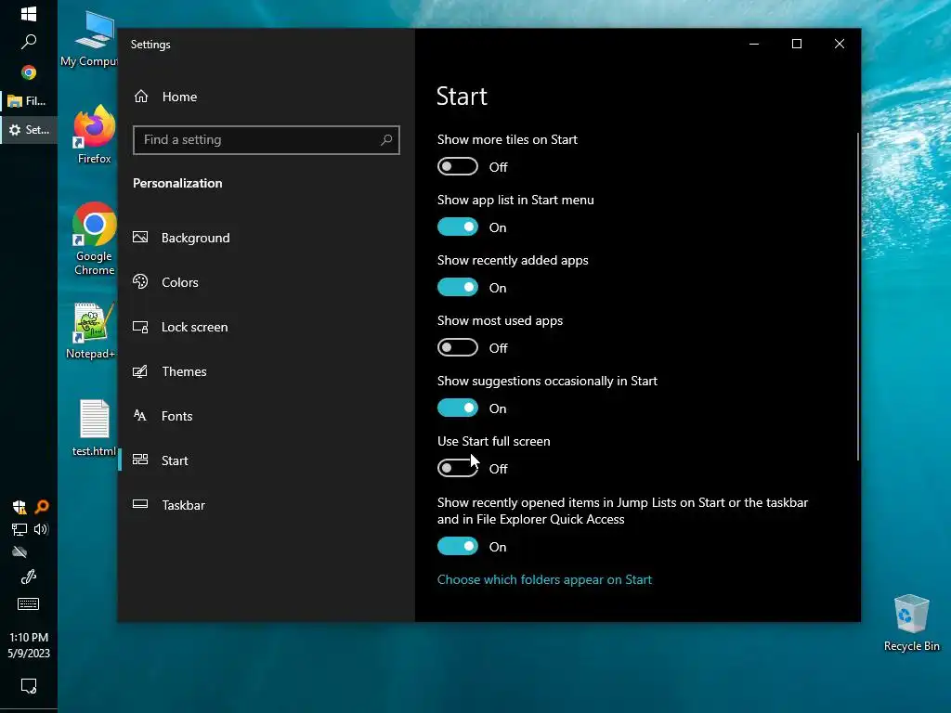Turn on Show more tiles on Start

[458, 167]
